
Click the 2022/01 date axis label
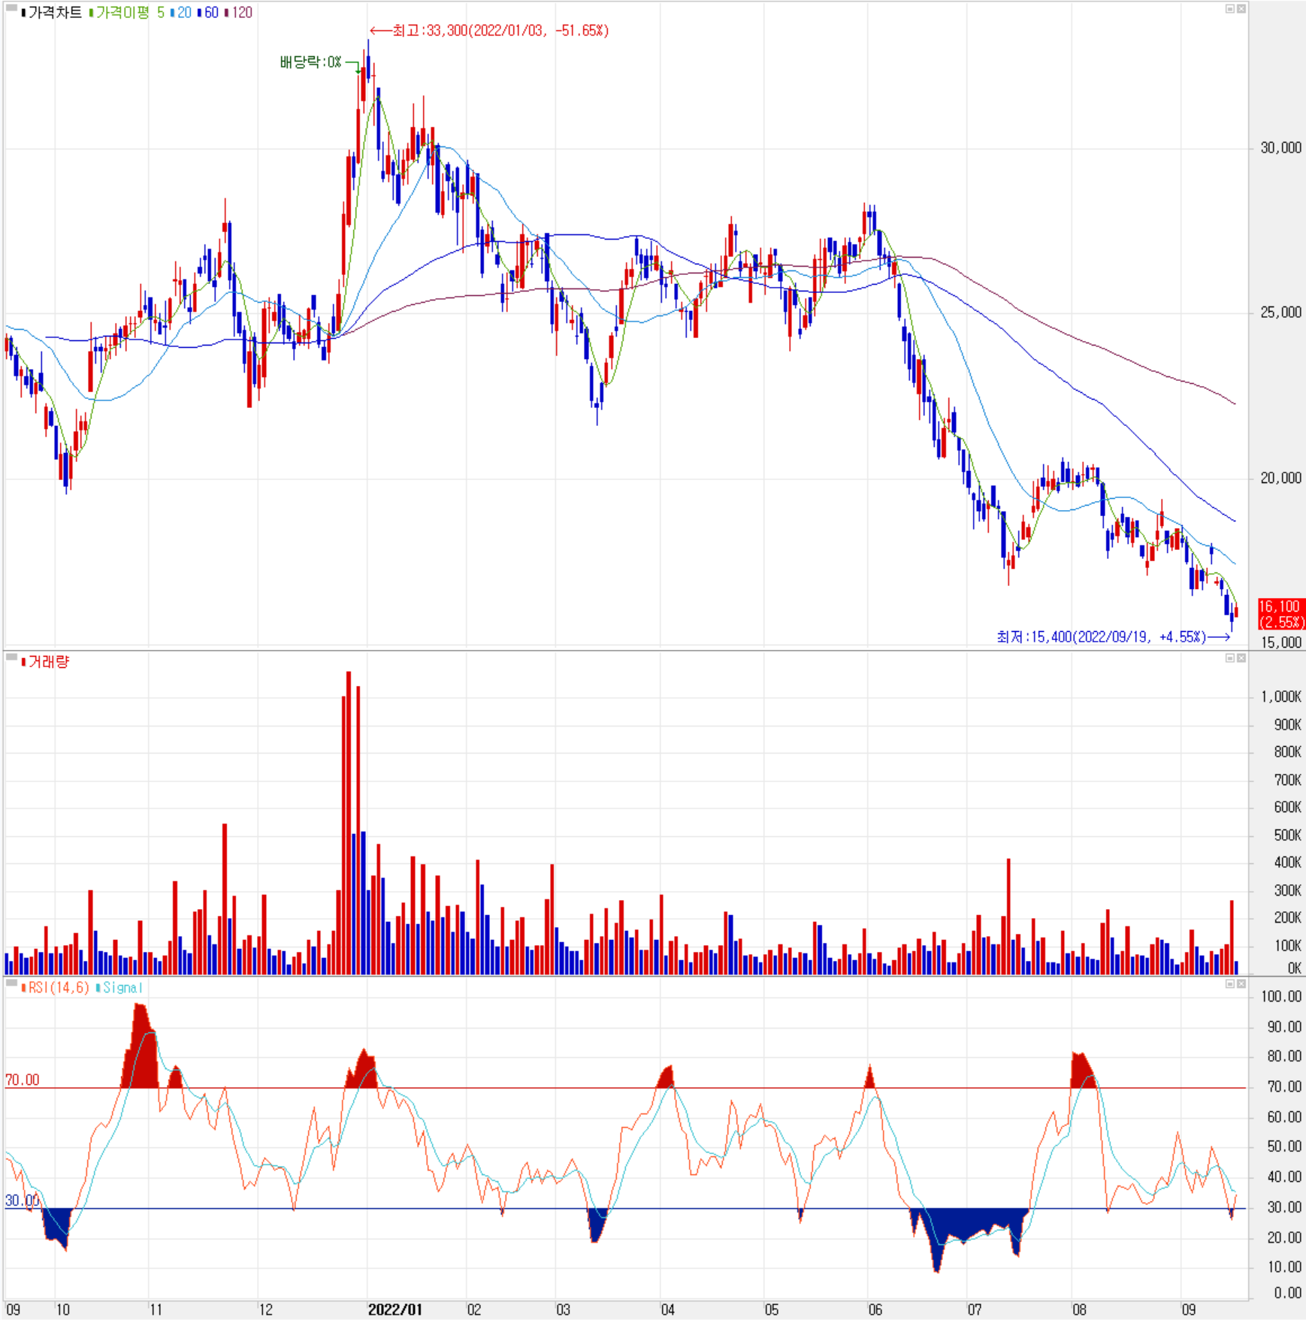[x=395, y=1309]
